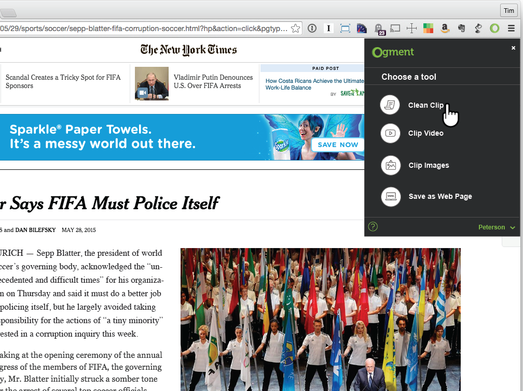Open the Ghostery extension showing 23
The image size is (523, 391).
379,29
